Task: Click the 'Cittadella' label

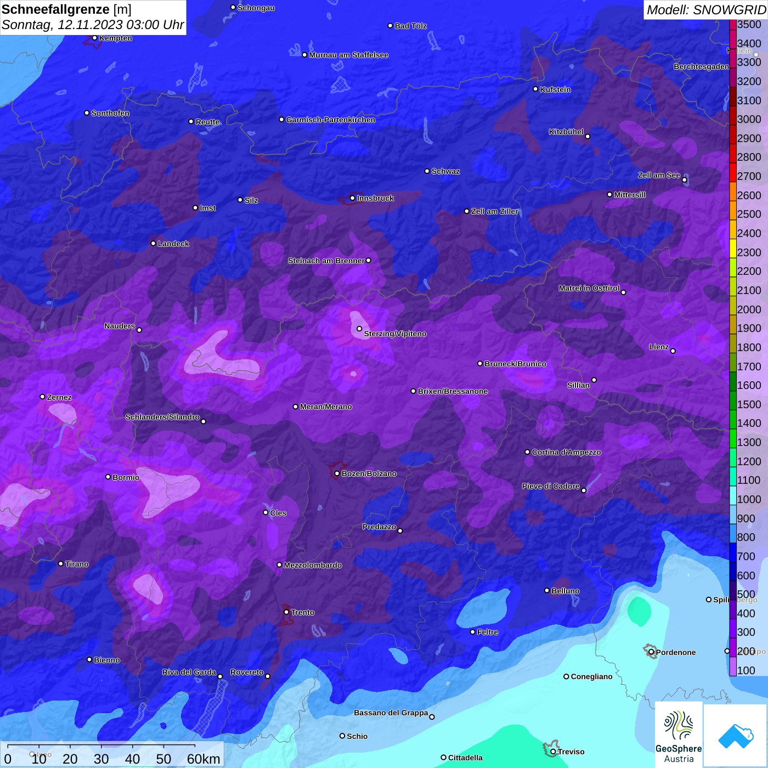Action: pyautogui.click(x=465, y=758)
